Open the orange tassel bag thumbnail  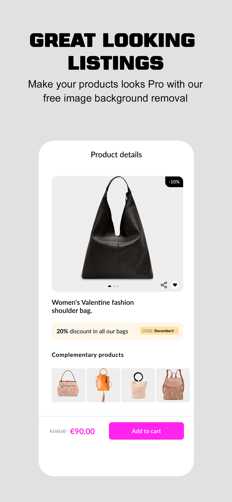click(103, 385)
